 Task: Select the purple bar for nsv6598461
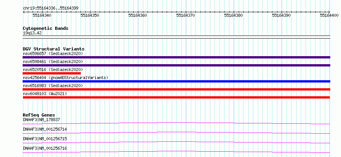click(x=176, y=65)
